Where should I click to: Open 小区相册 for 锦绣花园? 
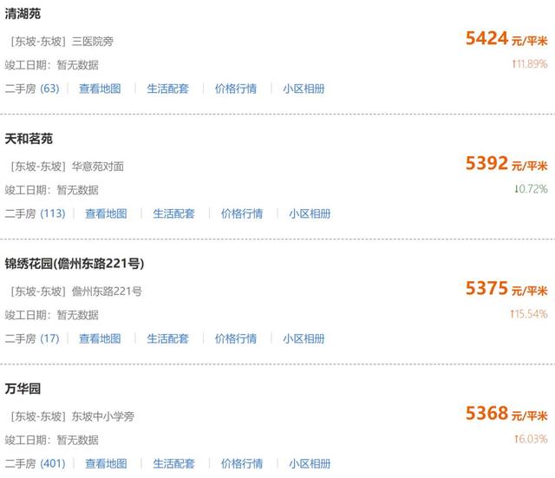[304, 338]
